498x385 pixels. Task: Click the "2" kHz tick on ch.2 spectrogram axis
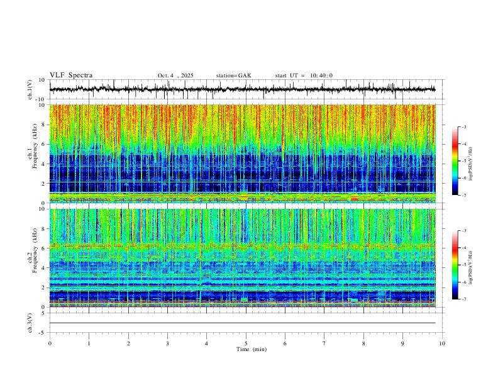point(43,287)
